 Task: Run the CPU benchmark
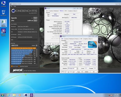coord(35,21)
